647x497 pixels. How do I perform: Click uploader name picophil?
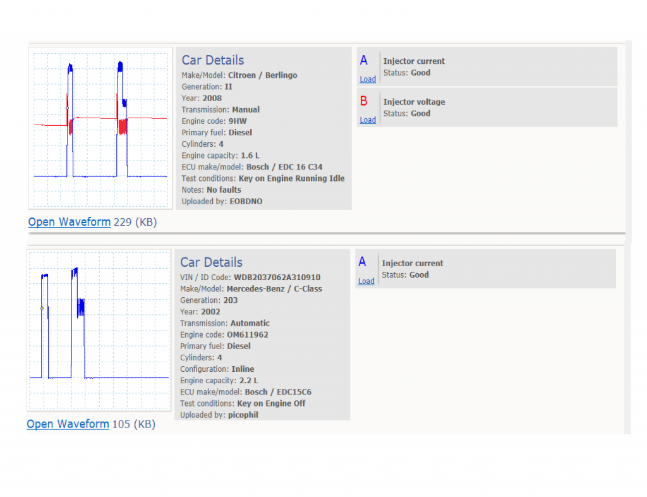point(243,415)
